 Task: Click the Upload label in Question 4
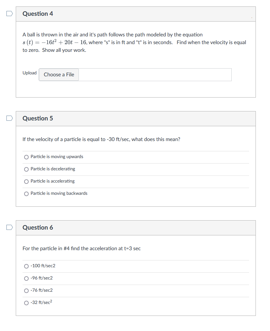click(x=30, y=73)
